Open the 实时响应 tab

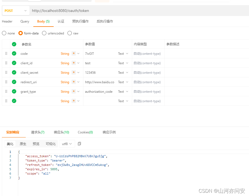pyautogui.click(x=13, y=132)
